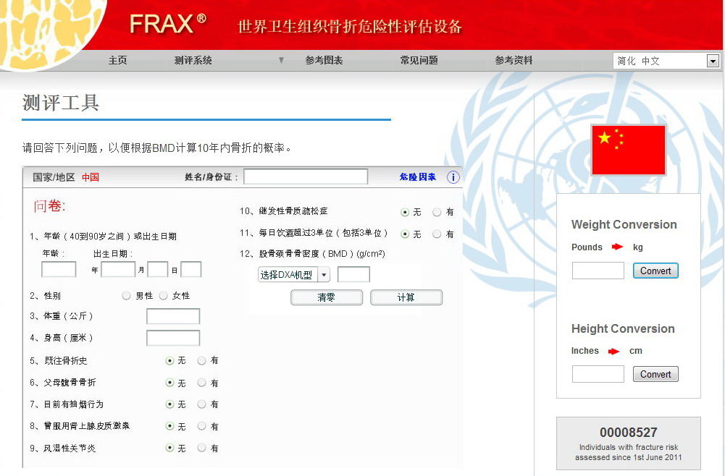Focus the BMD value input field
Viewport: 725px width, 476px height.
click(x=353, y=274)
